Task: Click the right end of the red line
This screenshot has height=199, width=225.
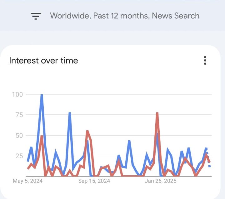Action: pyautogui.click(x=210, y=162)
